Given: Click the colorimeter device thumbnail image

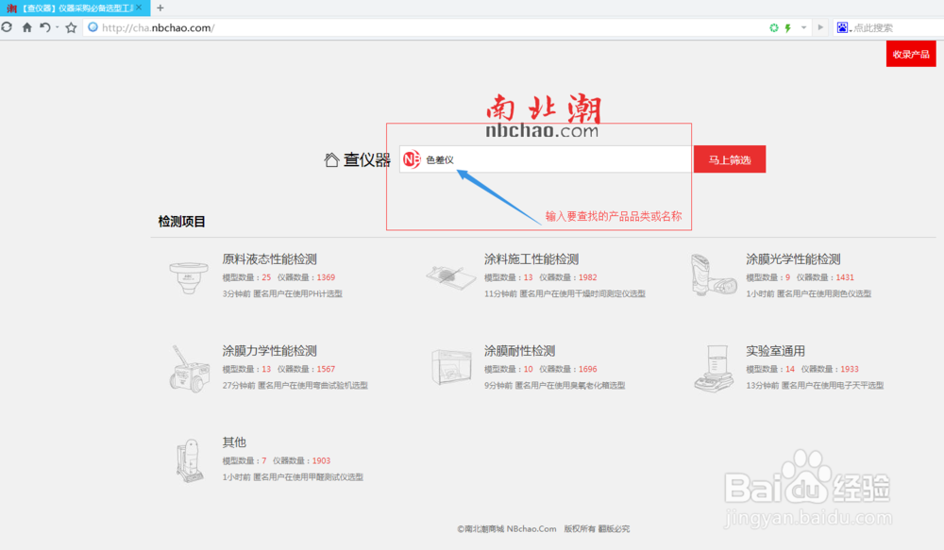Looking at the screenshot, I should pos(714,275).
